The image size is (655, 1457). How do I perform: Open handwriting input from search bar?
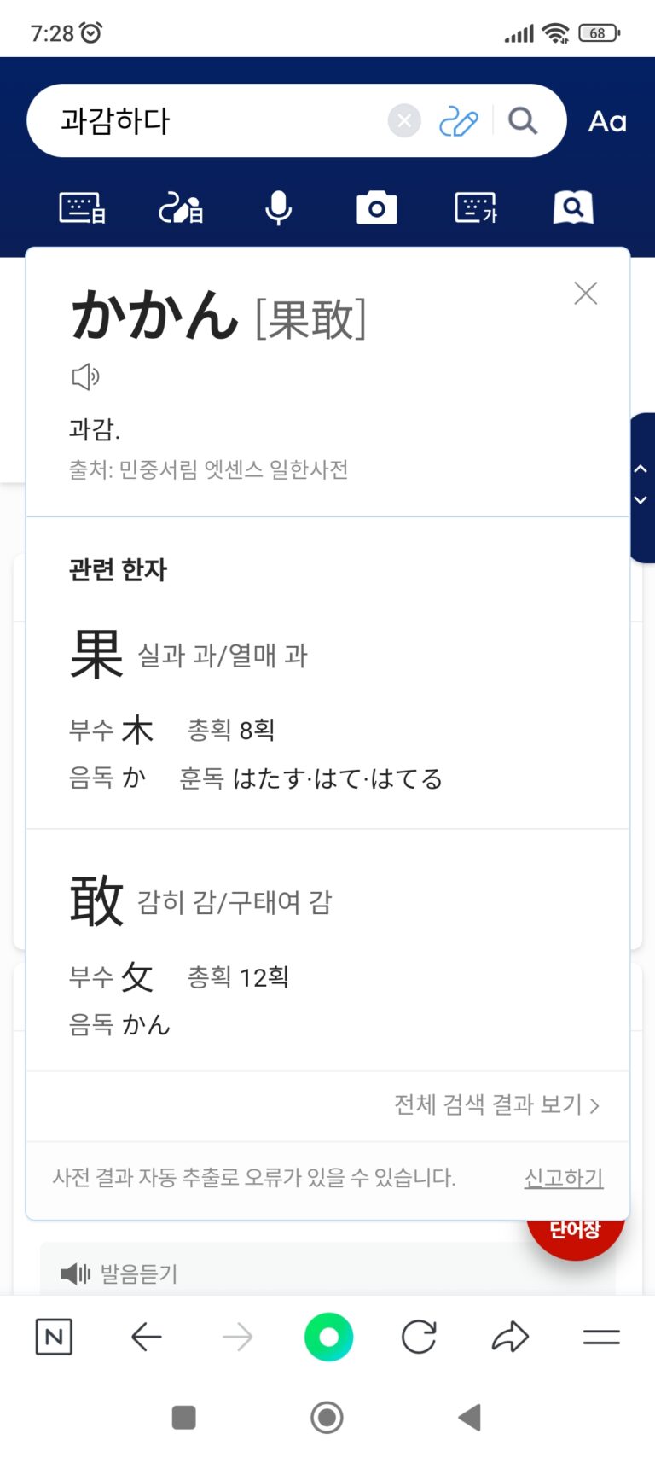point(458,121)
